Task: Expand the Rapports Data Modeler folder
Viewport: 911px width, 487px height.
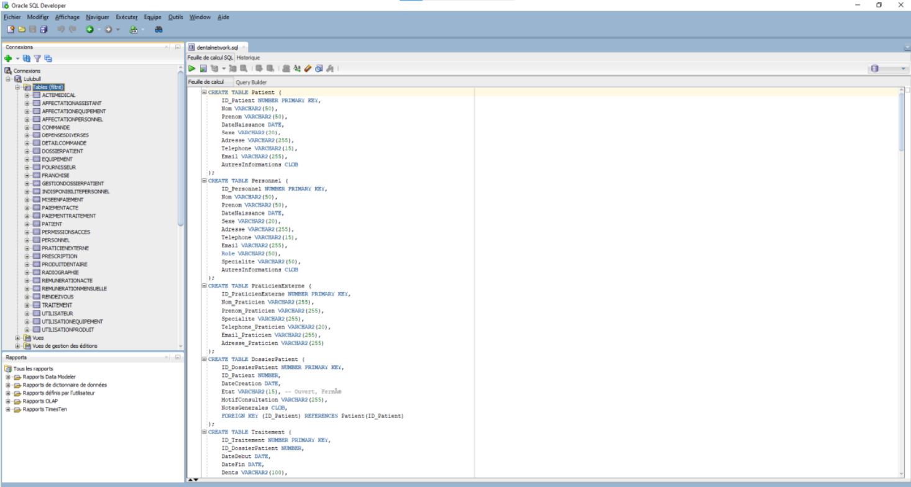Action: click(8, 377)
